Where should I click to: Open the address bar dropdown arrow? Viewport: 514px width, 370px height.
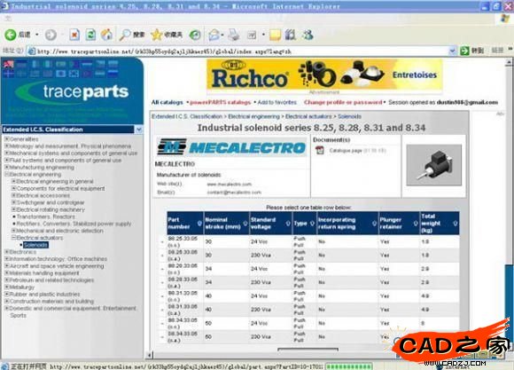(452, 51)
